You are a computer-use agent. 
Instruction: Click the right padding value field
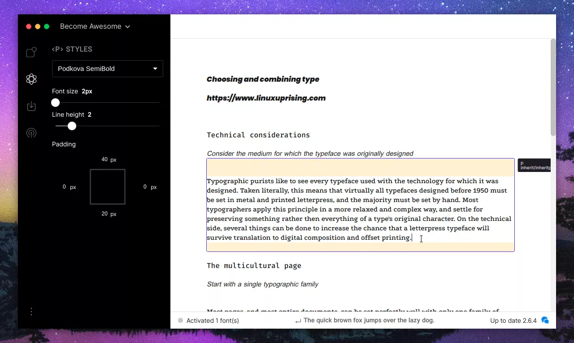click(145, 187)
